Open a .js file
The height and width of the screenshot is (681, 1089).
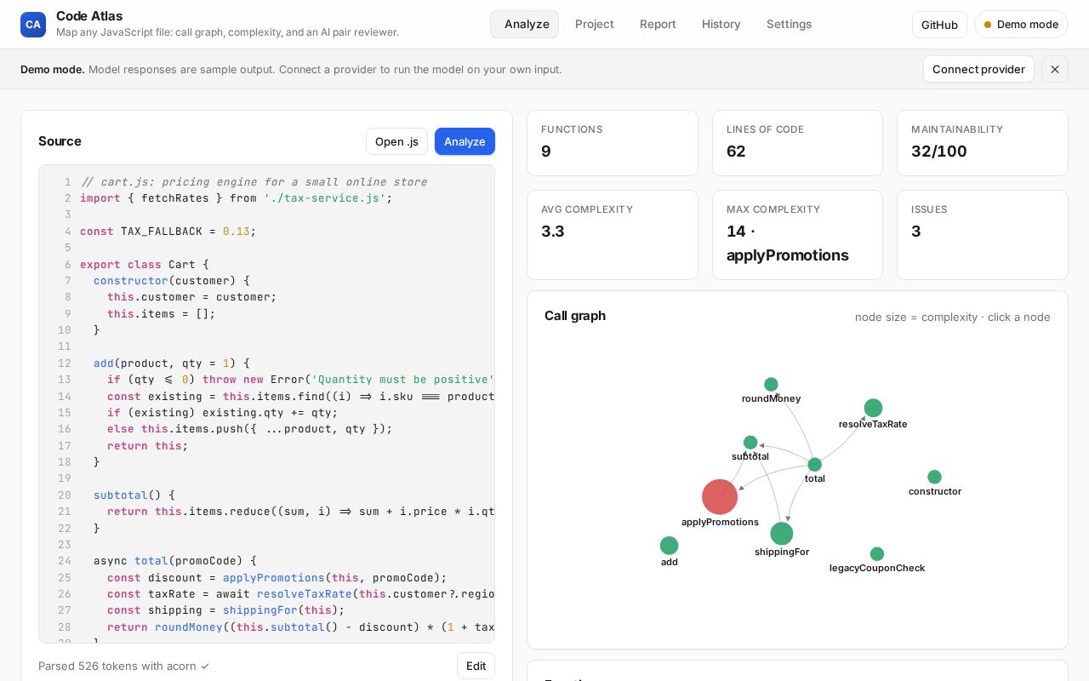(396, 141)
